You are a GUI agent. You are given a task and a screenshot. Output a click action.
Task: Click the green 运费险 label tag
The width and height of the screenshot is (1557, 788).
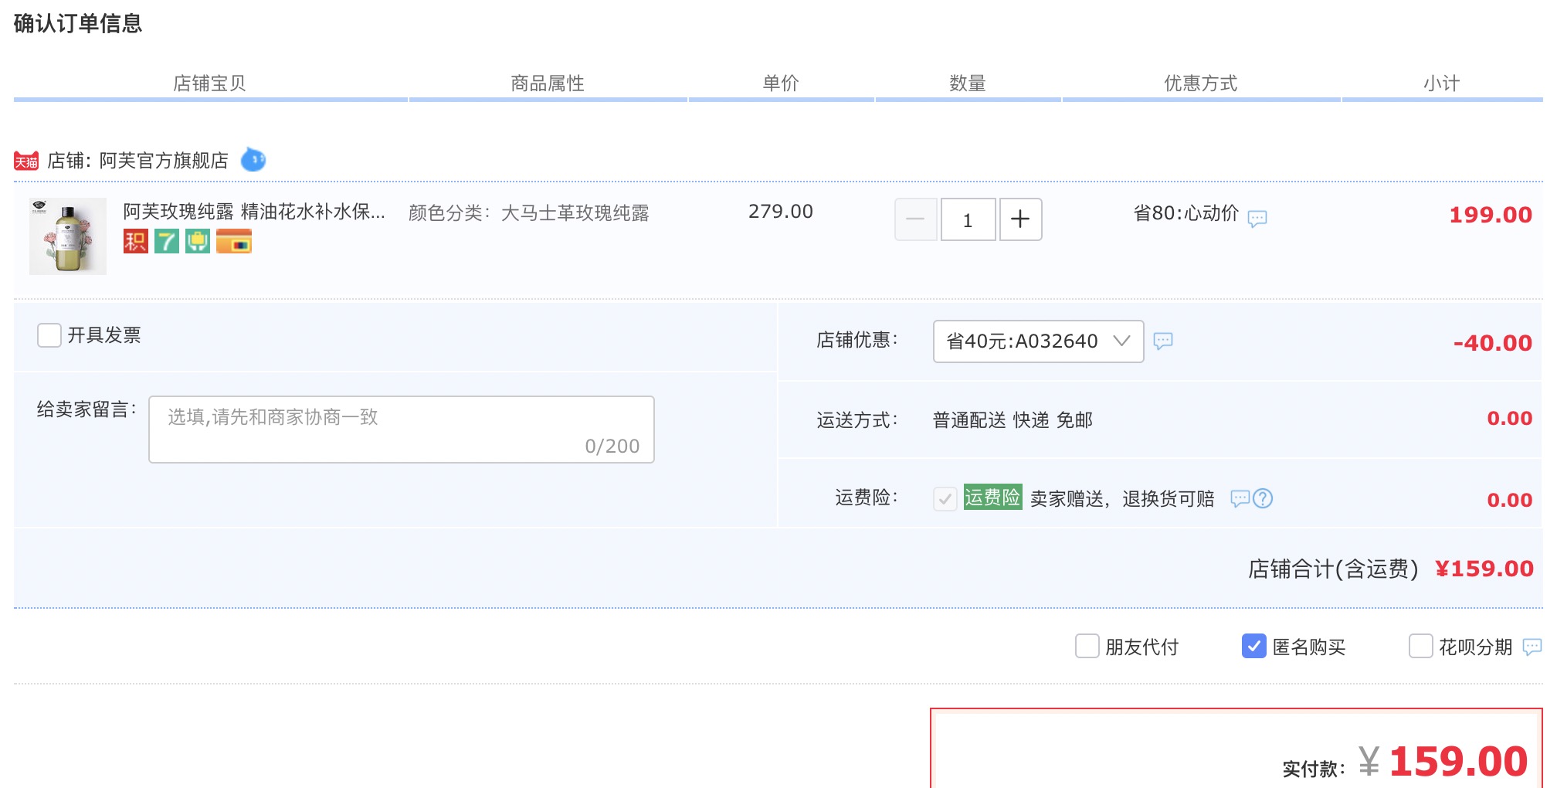click(x=993, y=498)
